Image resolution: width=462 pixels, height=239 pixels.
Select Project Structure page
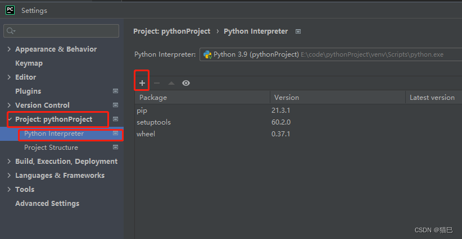point(51,148)
